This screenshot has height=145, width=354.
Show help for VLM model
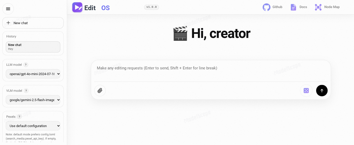click(26, 91)
